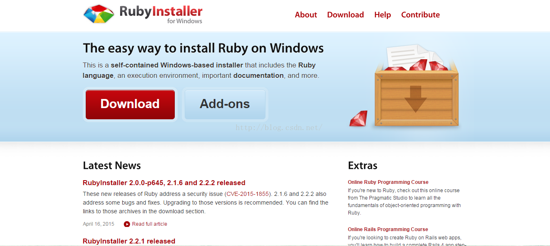Open the Help navigation item
Image resolution: width=550 pixels, height=246 pixels.
[383, 14]
